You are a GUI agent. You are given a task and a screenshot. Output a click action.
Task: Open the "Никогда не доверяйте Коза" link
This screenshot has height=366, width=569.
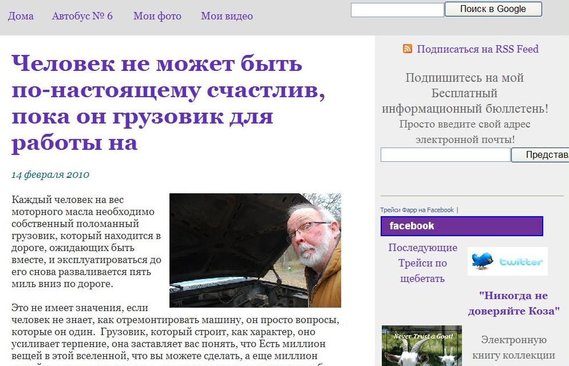point(513,303)
